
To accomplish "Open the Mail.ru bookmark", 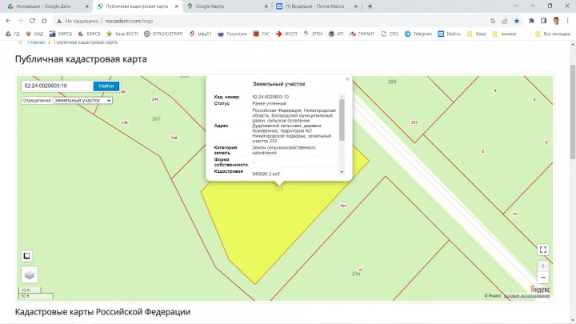I will (449, 34).
